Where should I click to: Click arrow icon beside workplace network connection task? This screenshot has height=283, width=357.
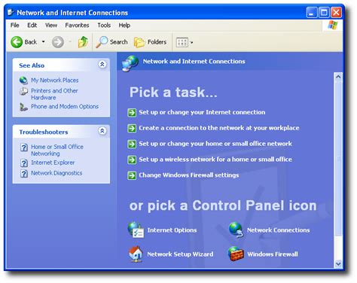[132, 129]
